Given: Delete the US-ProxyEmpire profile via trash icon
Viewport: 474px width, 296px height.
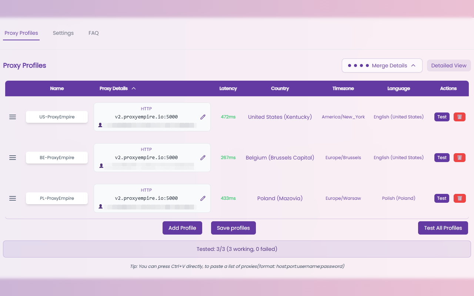Looking at the screenshot, I should point(460,117).
